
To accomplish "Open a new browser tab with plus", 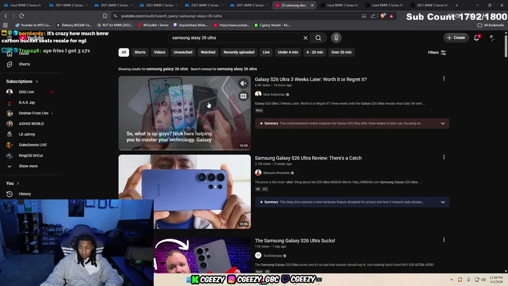I will [x=457, y=5].
